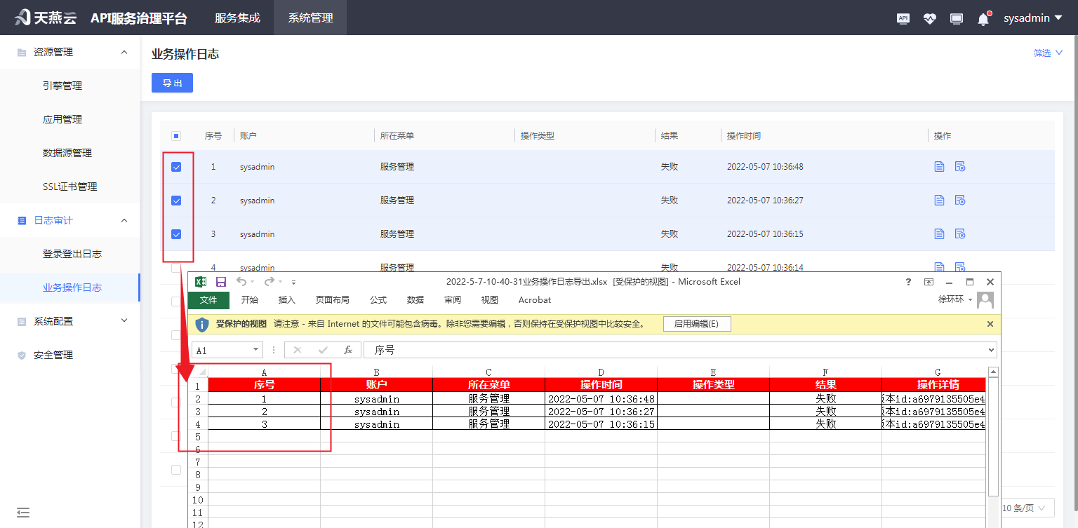Collapse the sidebar using bottom-left icon

[x=23, y=513]
